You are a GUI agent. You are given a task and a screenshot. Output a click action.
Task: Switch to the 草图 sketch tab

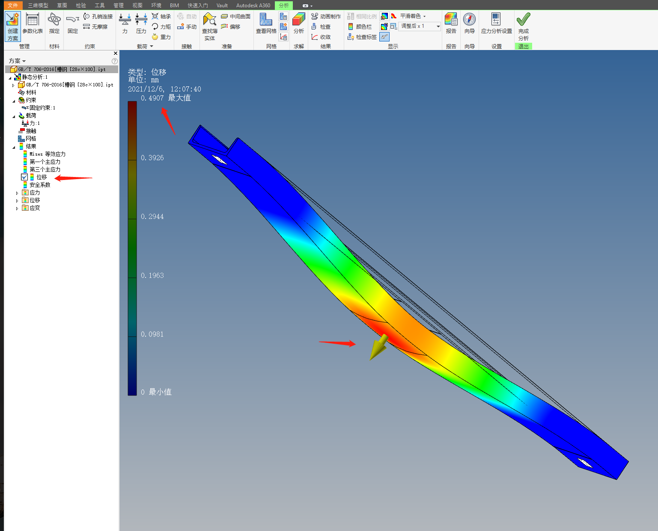tap(62, 5)
